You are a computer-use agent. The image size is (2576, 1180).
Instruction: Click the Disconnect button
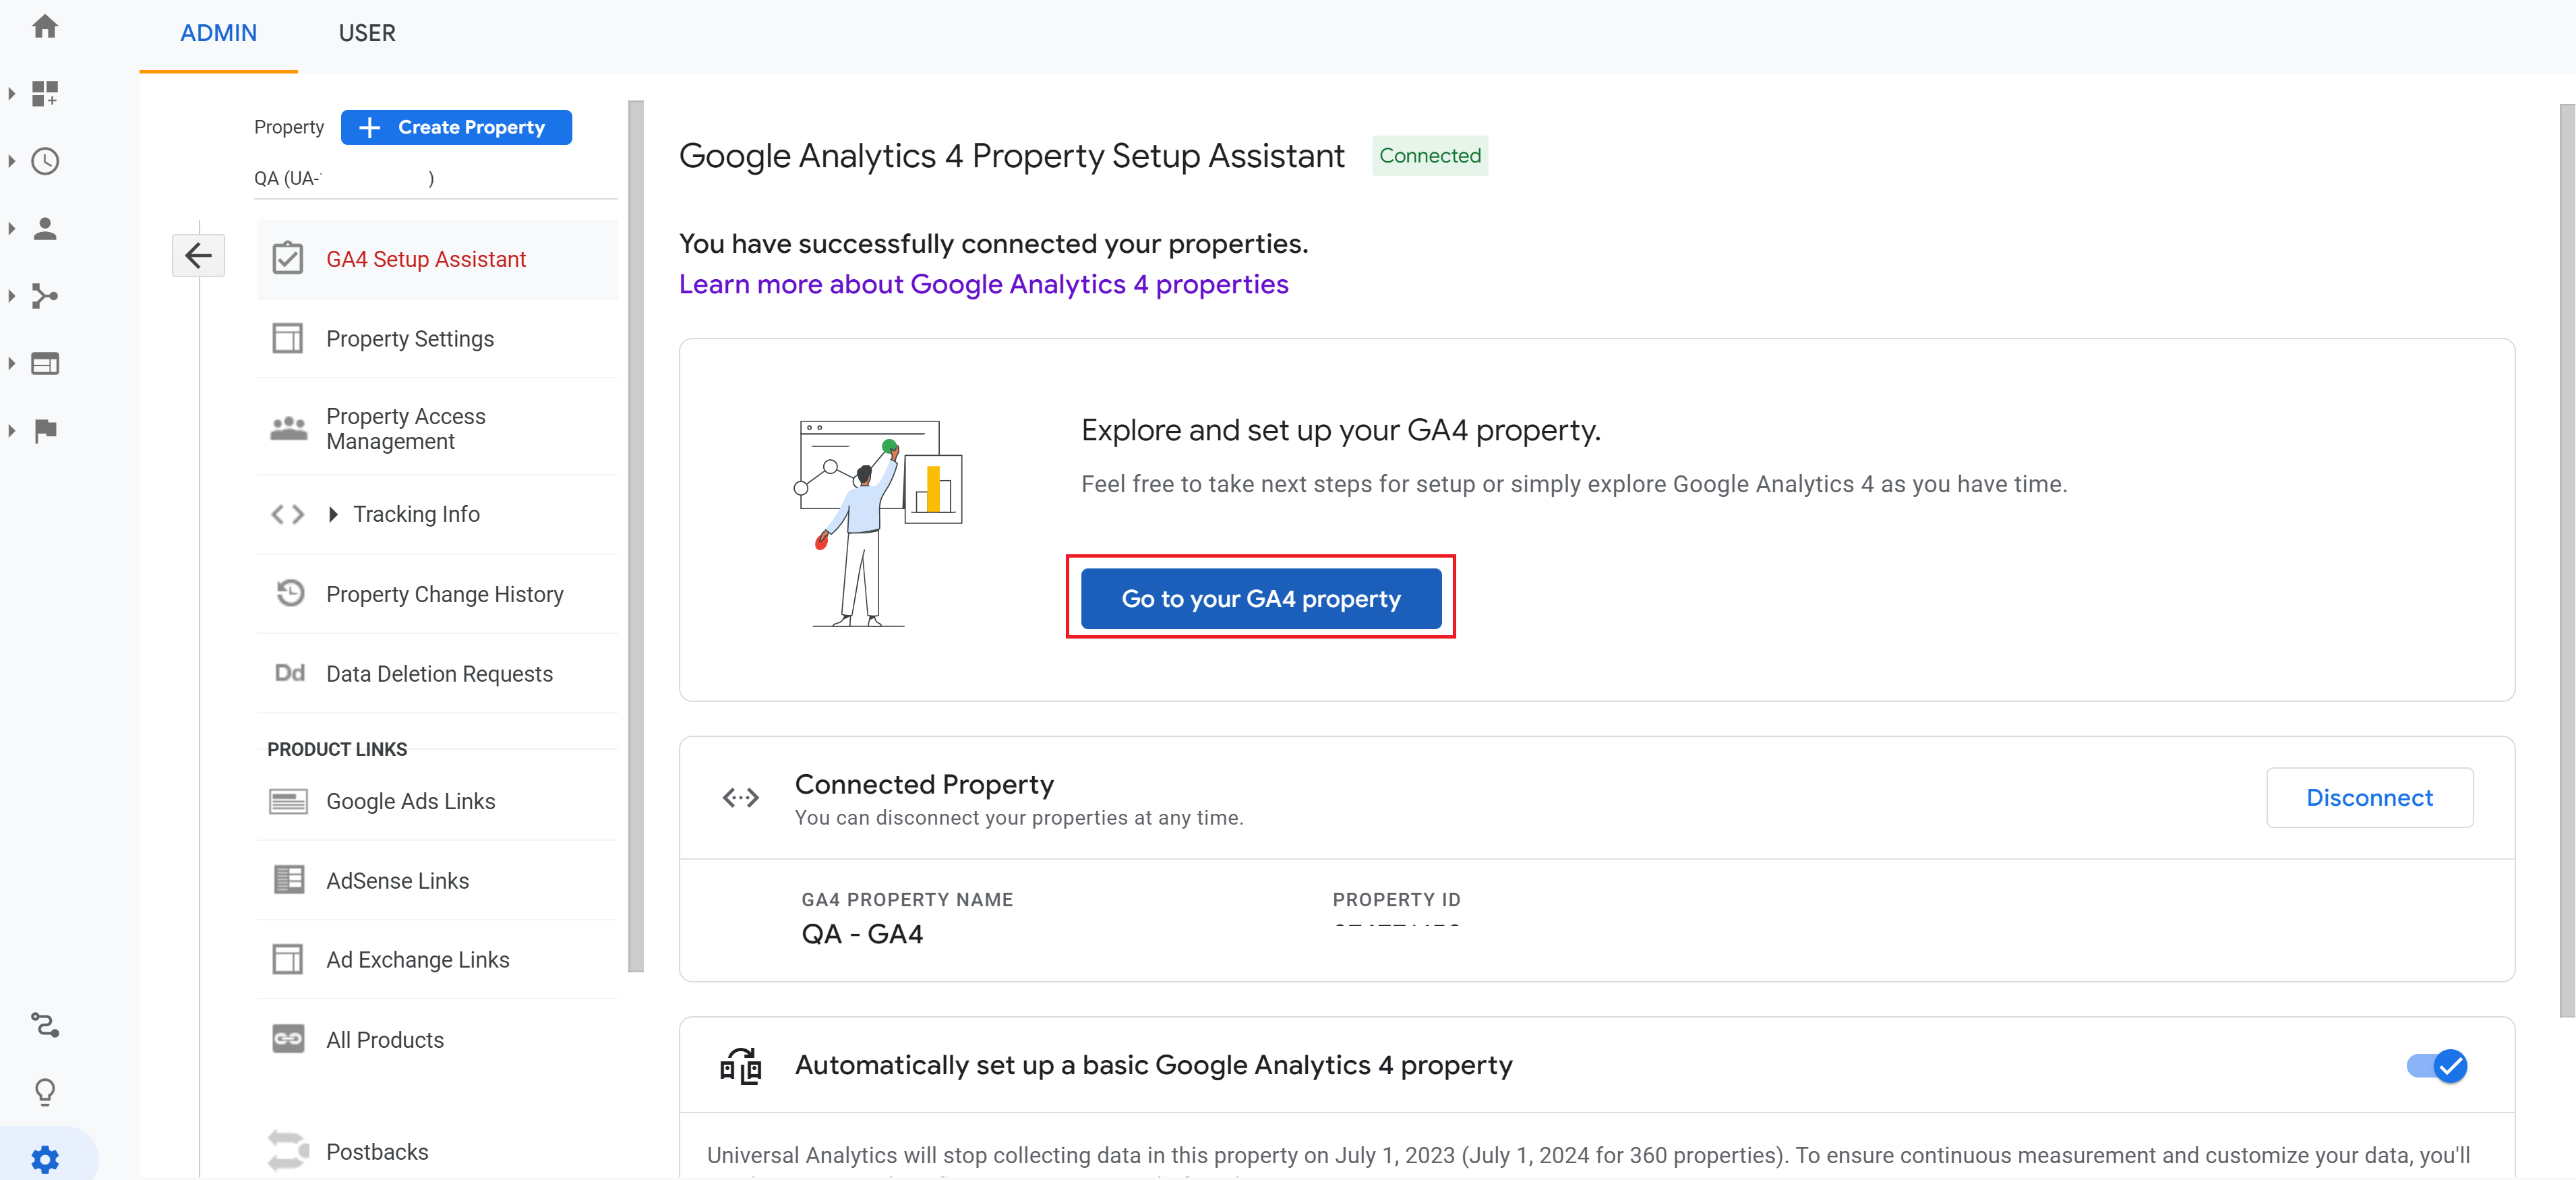coord(2368,798)
